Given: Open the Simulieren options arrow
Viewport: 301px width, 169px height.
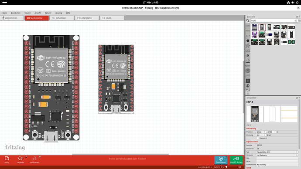Looking at the screenshot, I should coord(226,157).
